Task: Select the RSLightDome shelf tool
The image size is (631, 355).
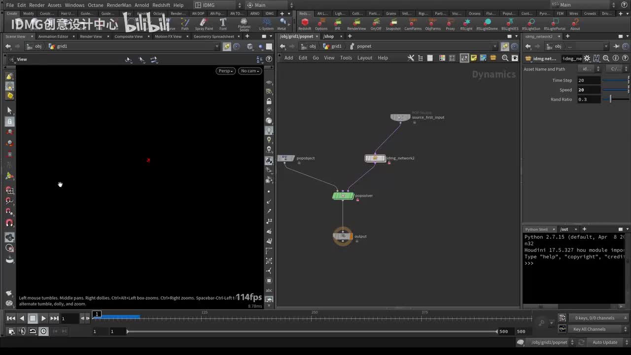Action: [x=487, y=23]
